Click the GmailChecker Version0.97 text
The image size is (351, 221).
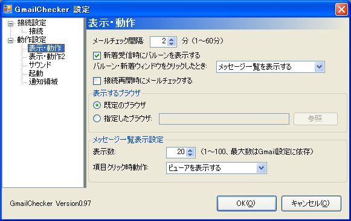pyautogui.click(x=50, y=204)
